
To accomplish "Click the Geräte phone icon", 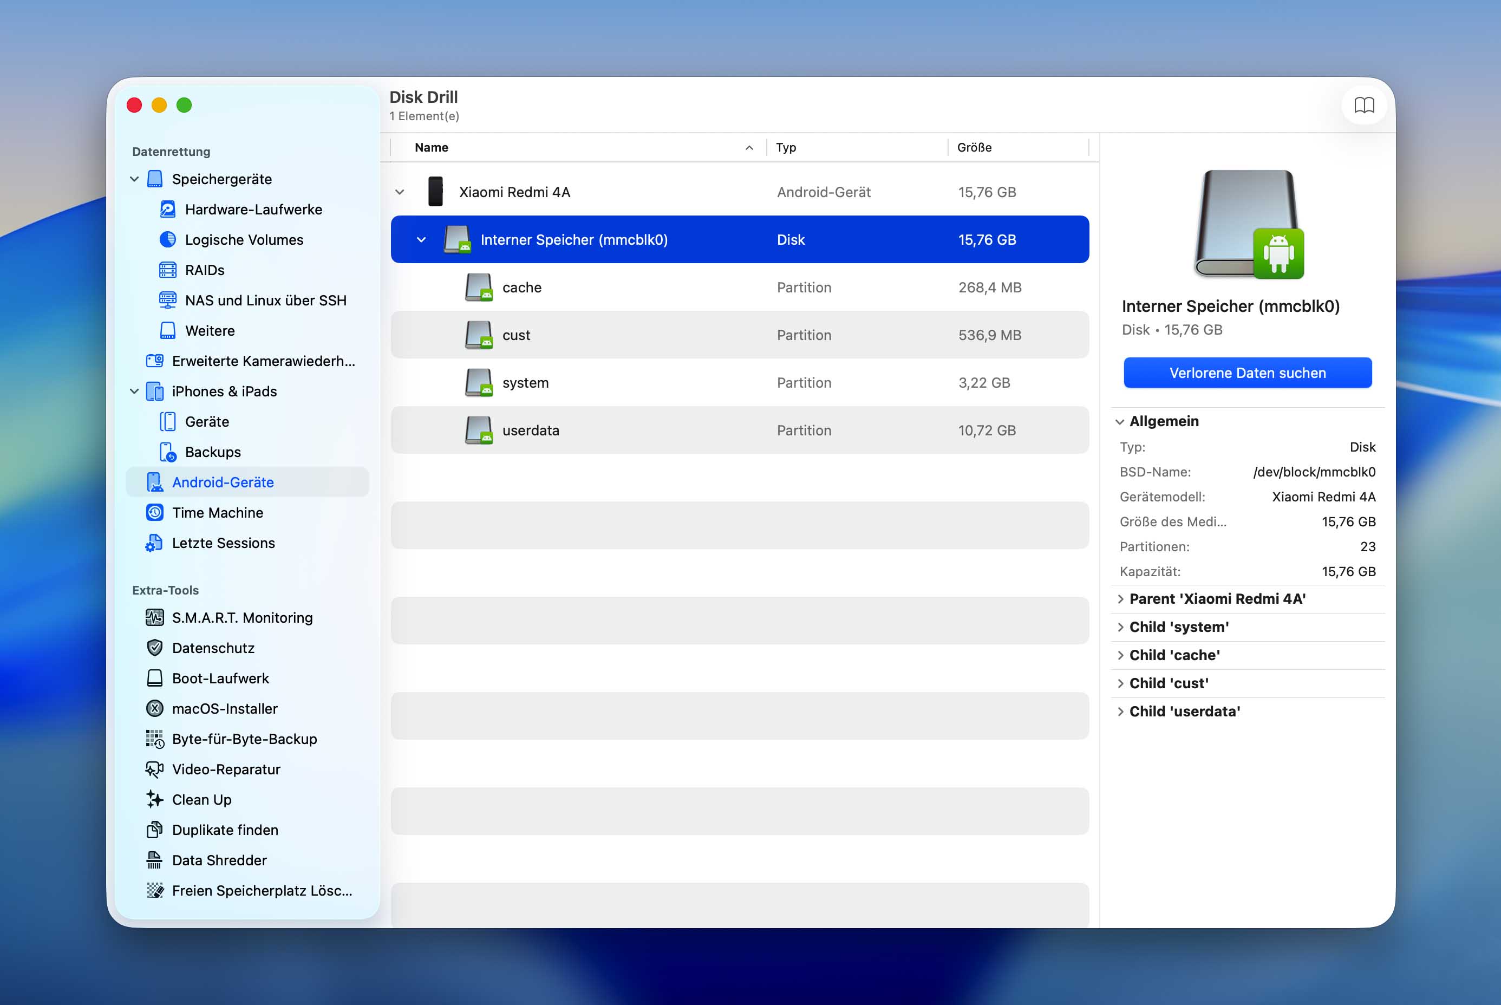I will click(x=168, y=422).
